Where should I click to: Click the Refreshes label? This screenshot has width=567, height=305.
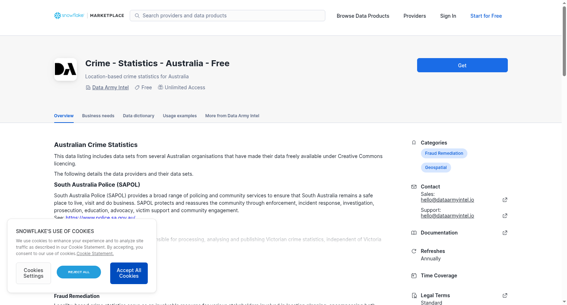433,251
